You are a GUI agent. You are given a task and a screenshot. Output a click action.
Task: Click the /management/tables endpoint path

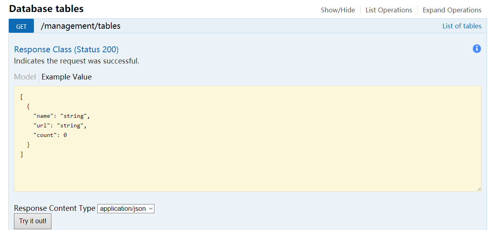click(81, 26)
